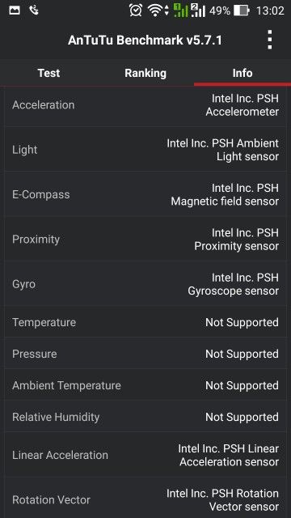Select the Relative Humidity row
This screenshot has height=518, width=291.
145,417
